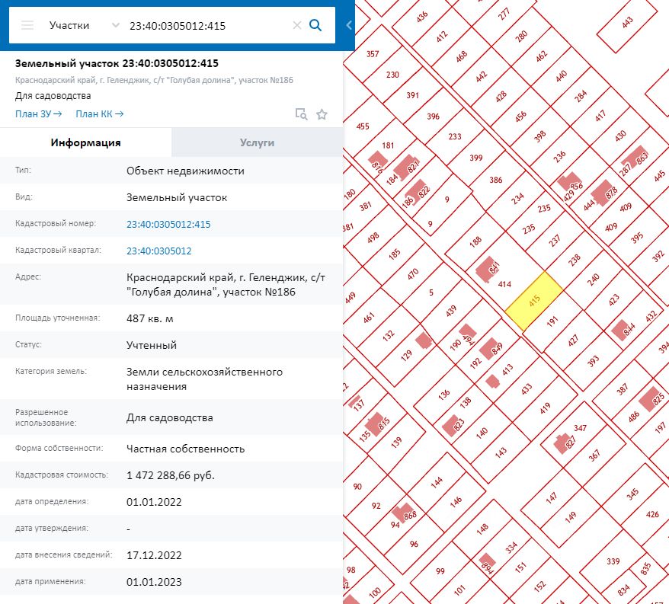Click the Земельный участок title heading
This screenshot has width=669, height=604.
tap(117, 63)
